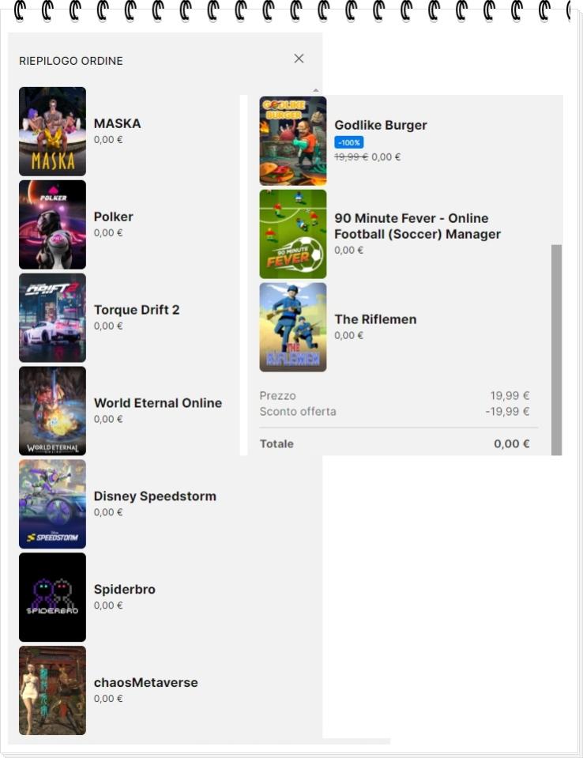The height and width of the screenshot is (758, 583).
Task: Select the Spiderbro title text
Action: tap(125, 590)
